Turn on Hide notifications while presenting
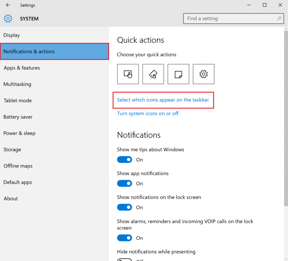The image size is (288, 261). [125, 259]
